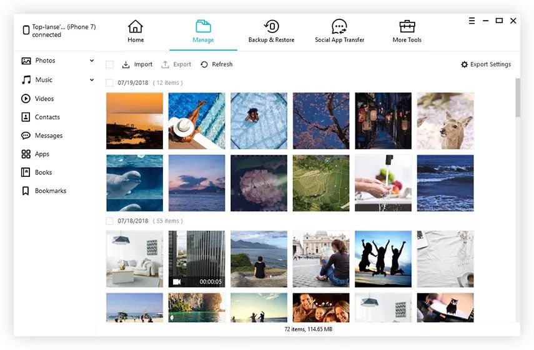The width and height of the screenshot is (534, 350).
Task: Tick the select-all checkbox beside Import
Action: click(110, 64)
